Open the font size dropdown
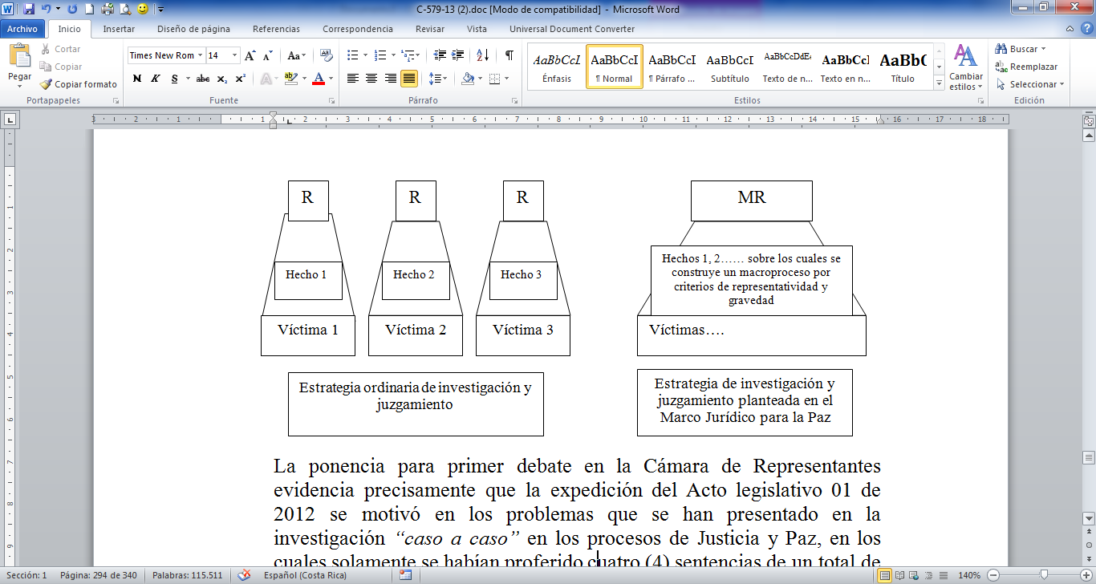 pos(235,55)
